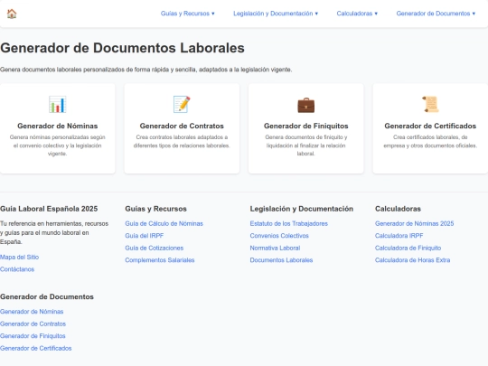488x366 pixels.
Task: Open the Calculadora de Finiquito link
Action: tap(408, 248)
